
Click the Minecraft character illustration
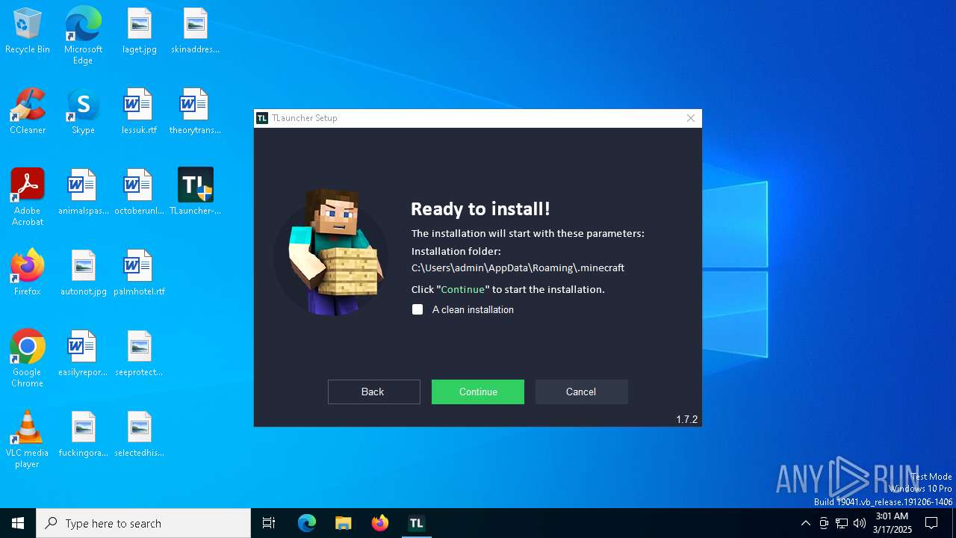coord(331,253)
